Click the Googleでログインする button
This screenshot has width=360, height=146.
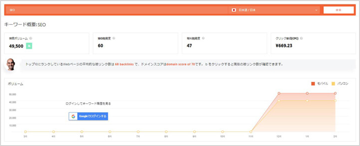coord(89,116)
